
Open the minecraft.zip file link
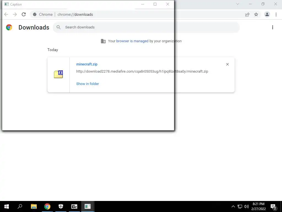click(87, 64)
